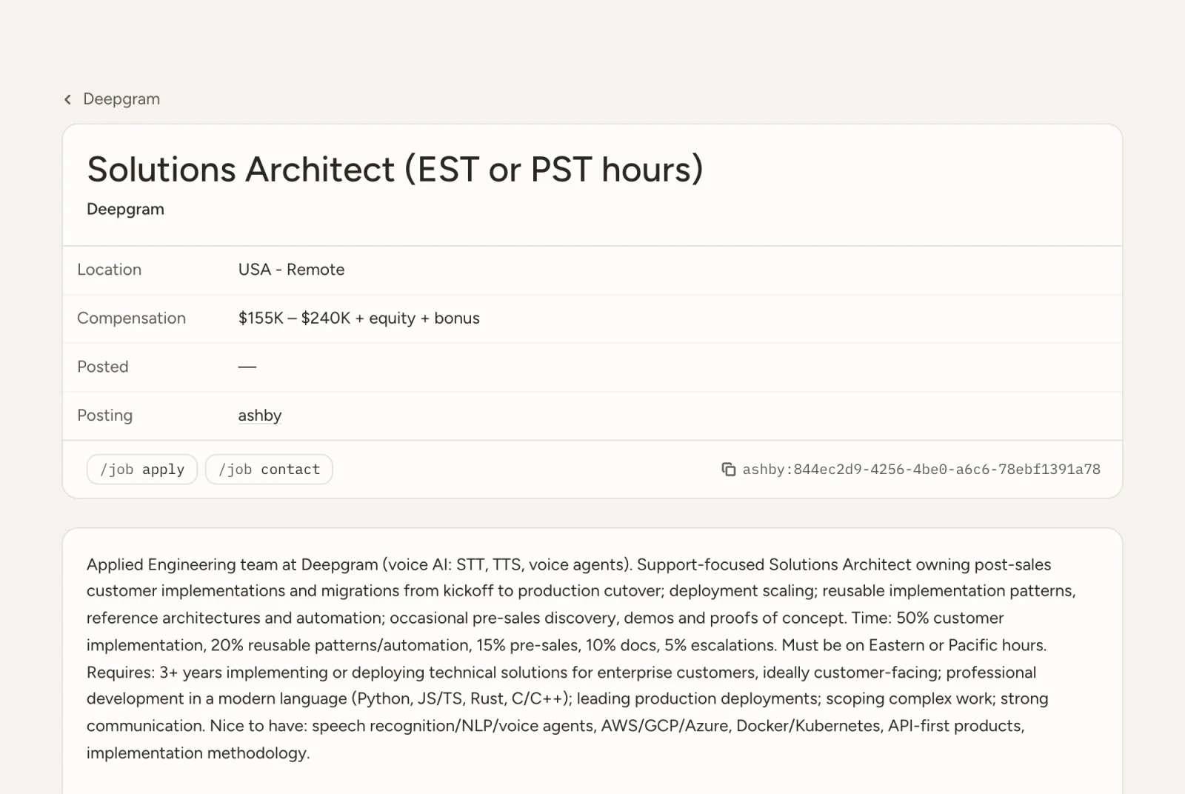Viewport: 1185px width, 794px height.
Task: Click the job description paragraph text
Action: coord(581,658)
